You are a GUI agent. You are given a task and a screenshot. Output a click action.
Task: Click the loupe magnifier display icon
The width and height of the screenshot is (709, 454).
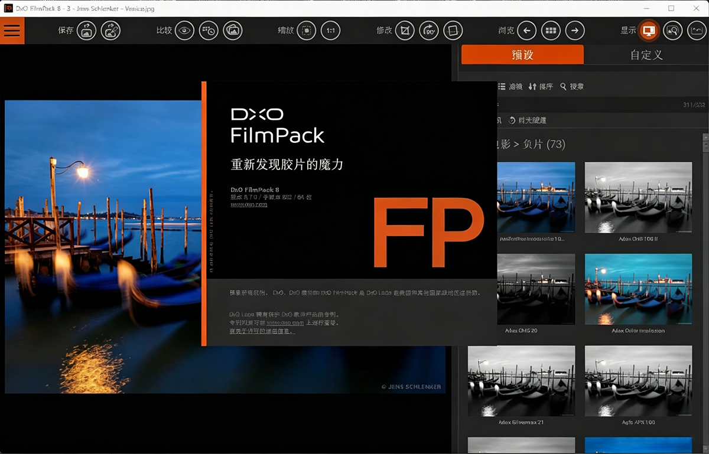click(673, 31)
